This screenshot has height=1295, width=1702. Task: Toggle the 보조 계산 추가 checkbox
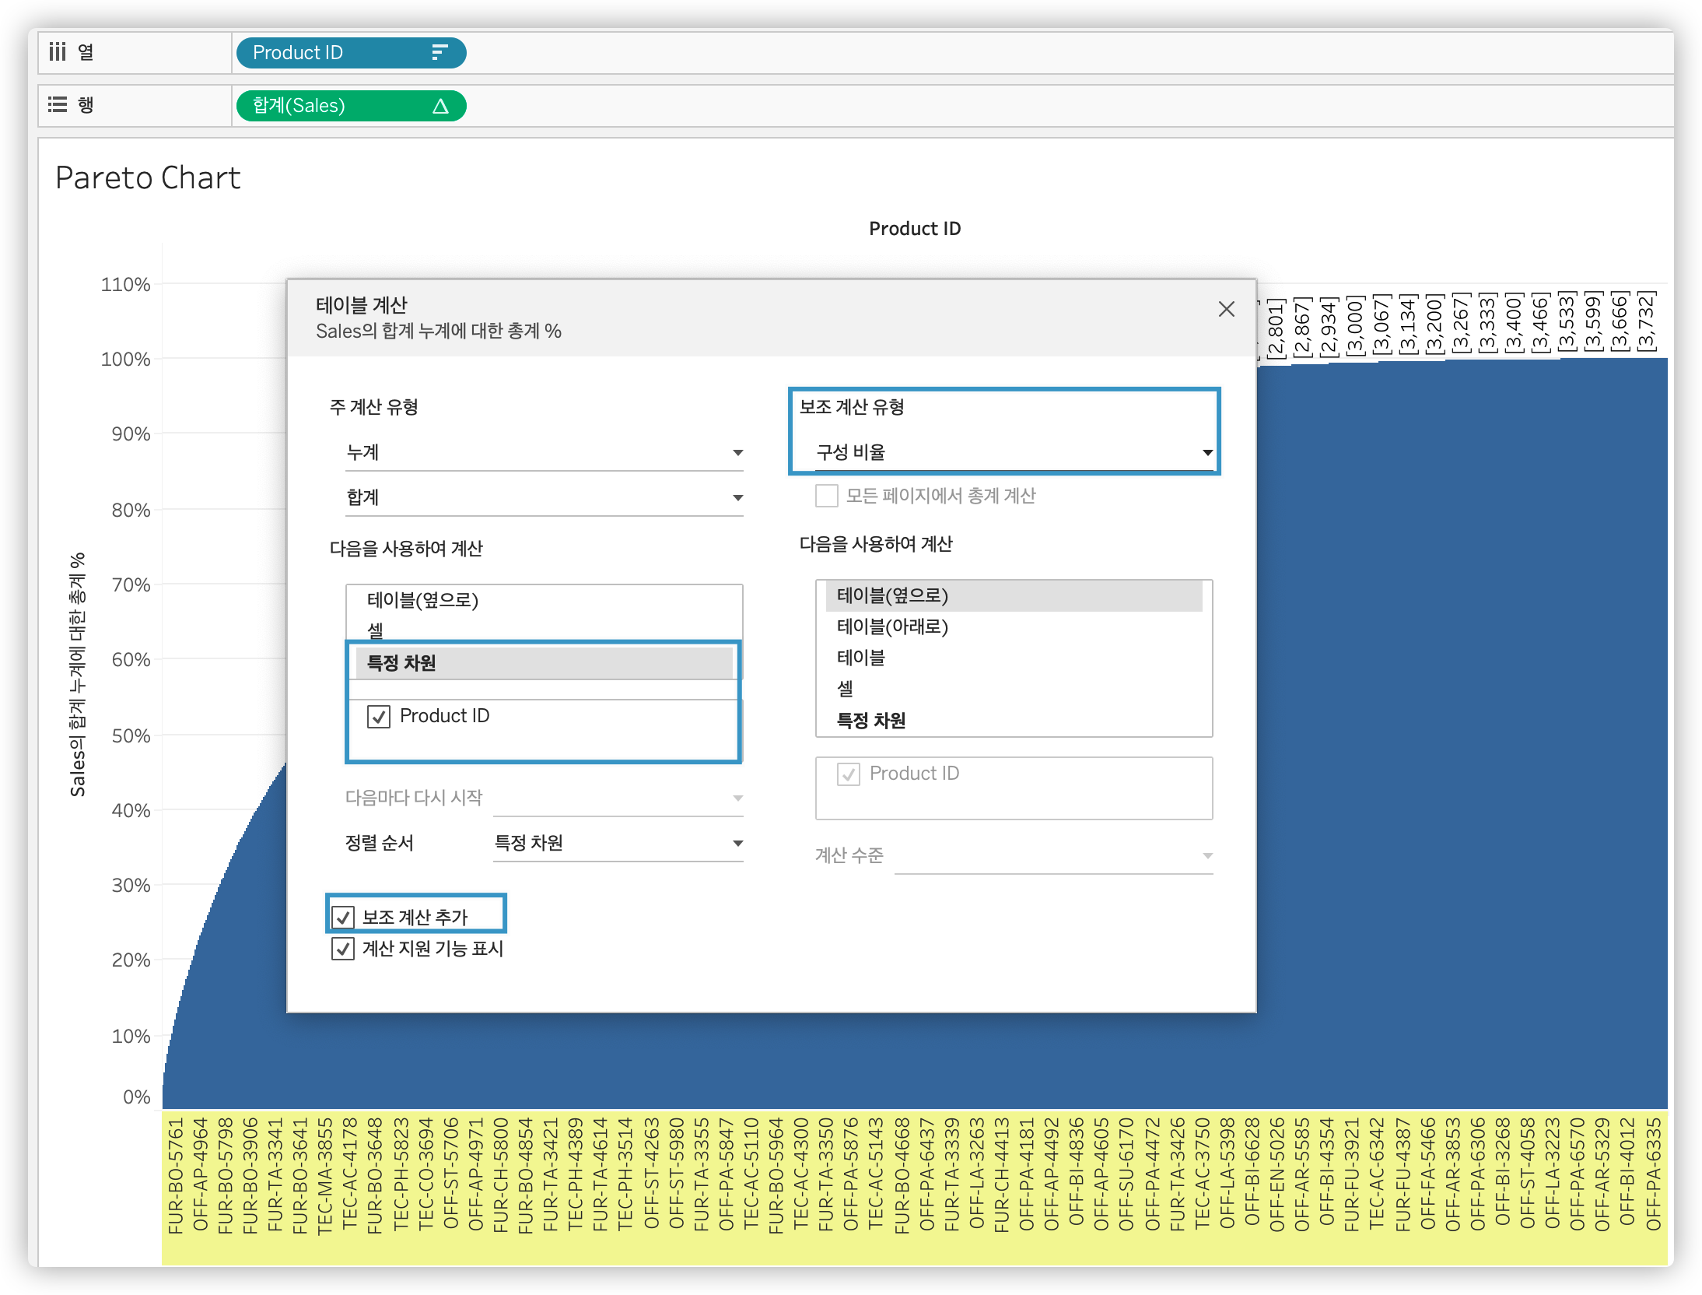(343, 918)
